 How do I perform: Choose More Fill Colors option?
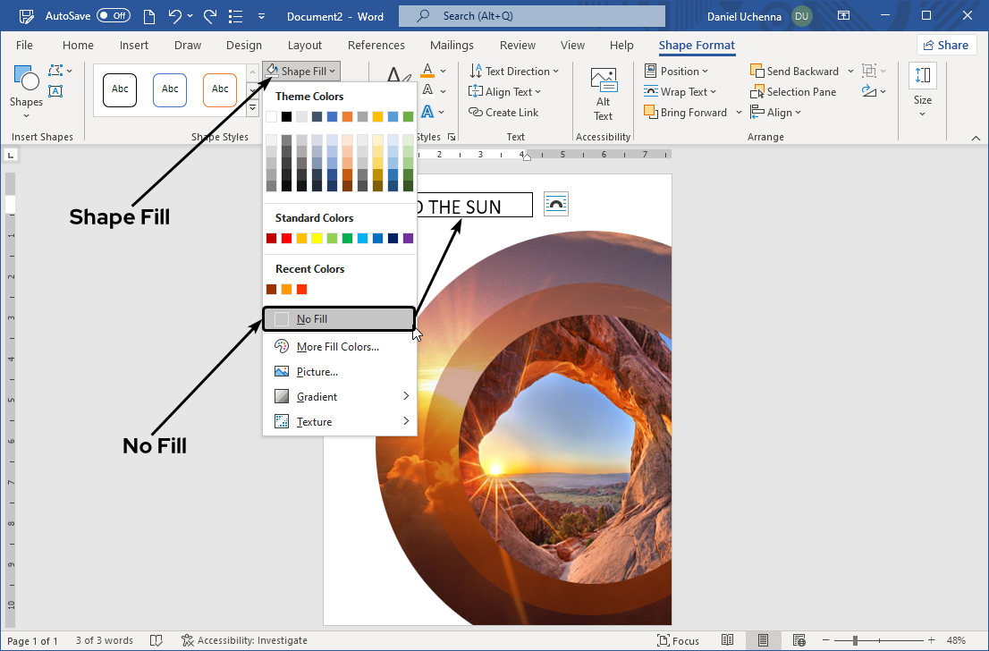click(337, 347)
